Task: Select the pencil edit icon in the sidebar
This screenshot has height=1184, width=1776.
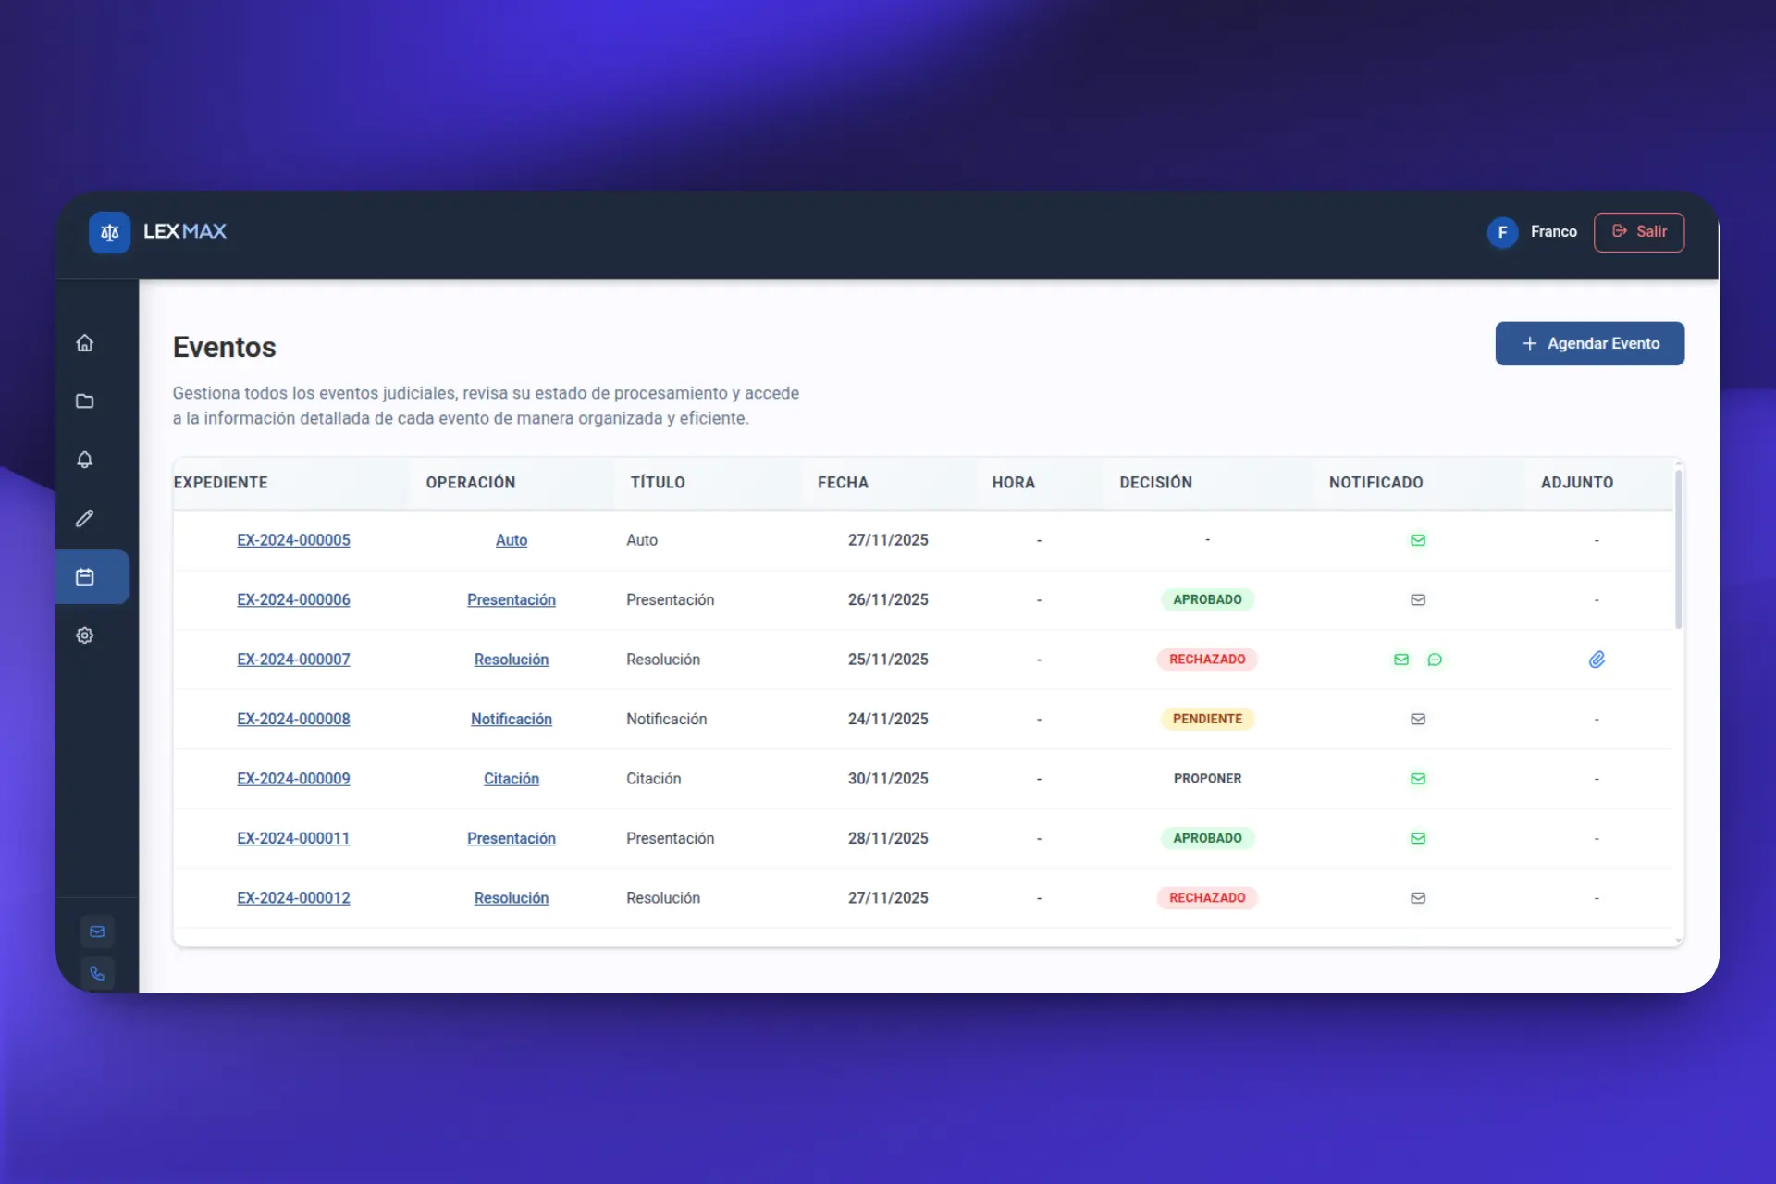Action: (85, 518)
